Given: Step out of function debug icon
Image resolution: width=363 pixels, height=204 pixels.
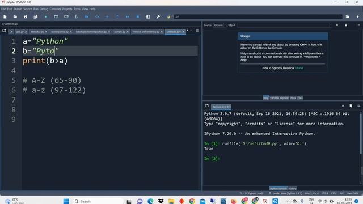Looking at the screenshot, I should pos(117,16).
